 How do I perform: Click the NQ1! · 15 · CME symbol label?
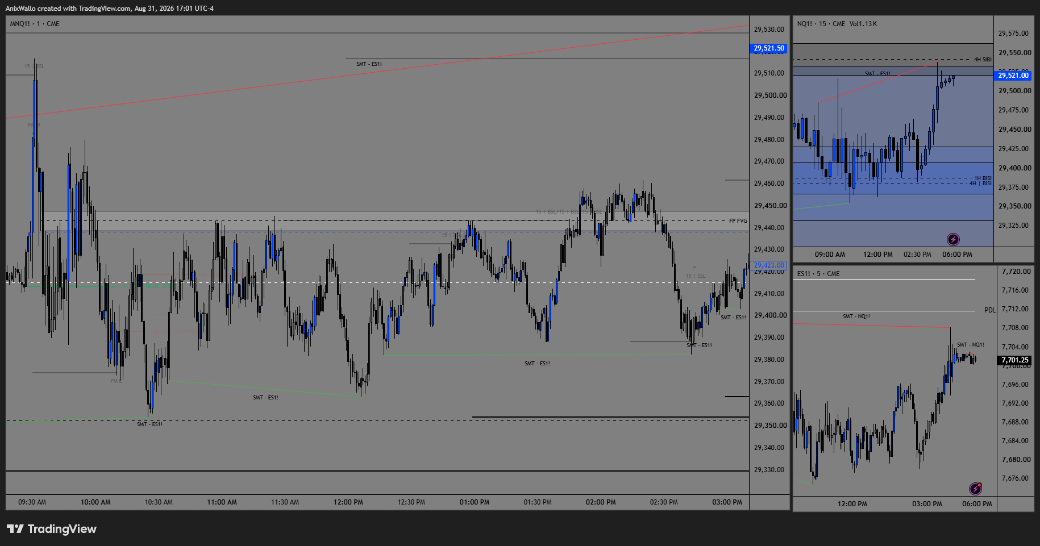coord(821,24)
